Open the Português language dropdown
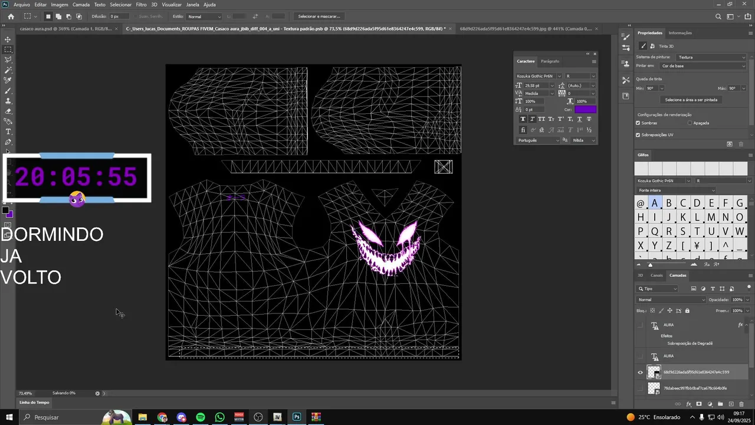The width and height of the screenshot is (755, 425). click(538, 140)
